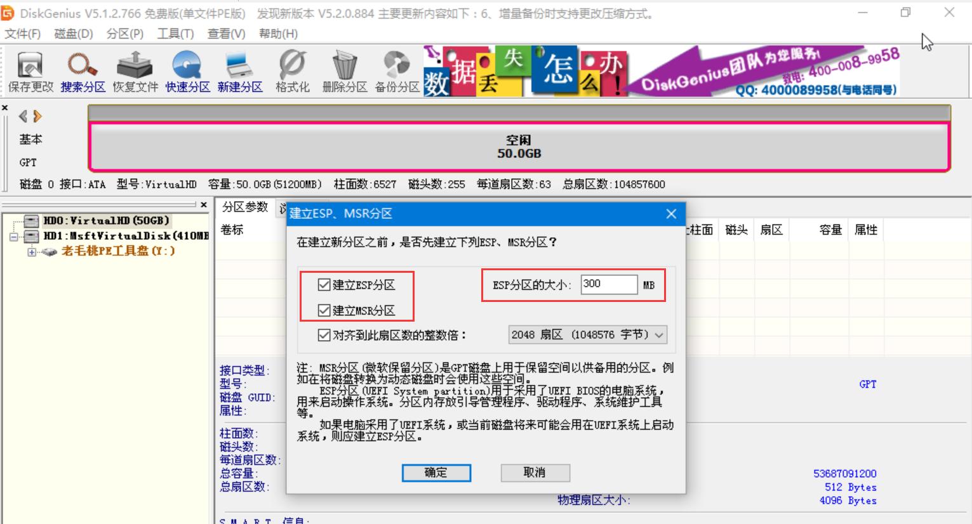Open the 工具(T) menu
Image resolution: width=972 pixels, height=524 pixels.
point(175,34)
